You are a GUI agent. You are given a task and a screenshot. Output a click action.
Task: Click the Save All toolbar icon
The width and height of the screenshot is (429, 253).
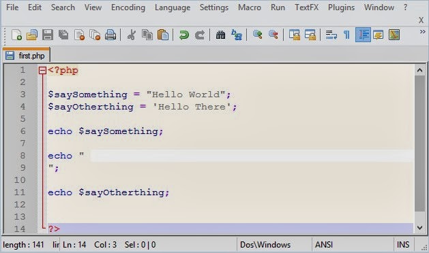pyautogui.click(x=63, y=35)
